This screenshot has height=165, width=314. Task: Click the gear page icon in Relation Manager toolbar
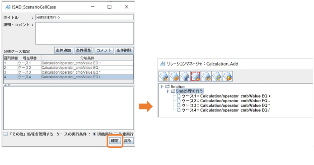tap(174, 76)
